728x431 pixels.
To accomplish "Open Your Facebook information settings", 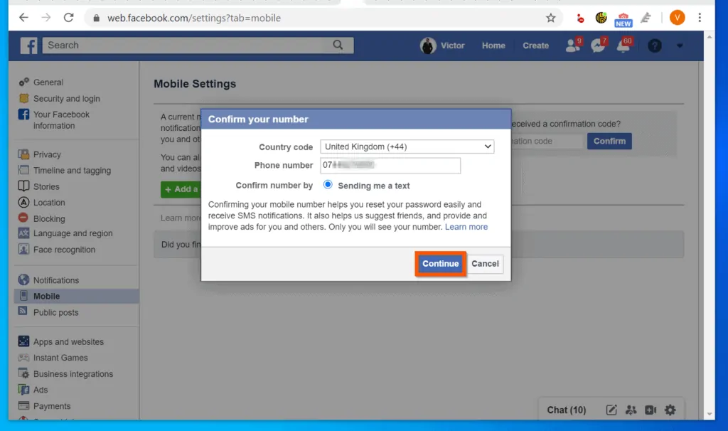I will coord(61,119).
